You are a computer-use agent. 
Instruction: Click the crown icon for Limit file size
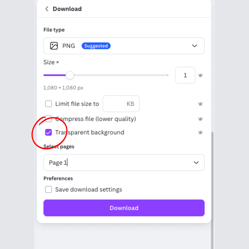click(x=200, y=104)
